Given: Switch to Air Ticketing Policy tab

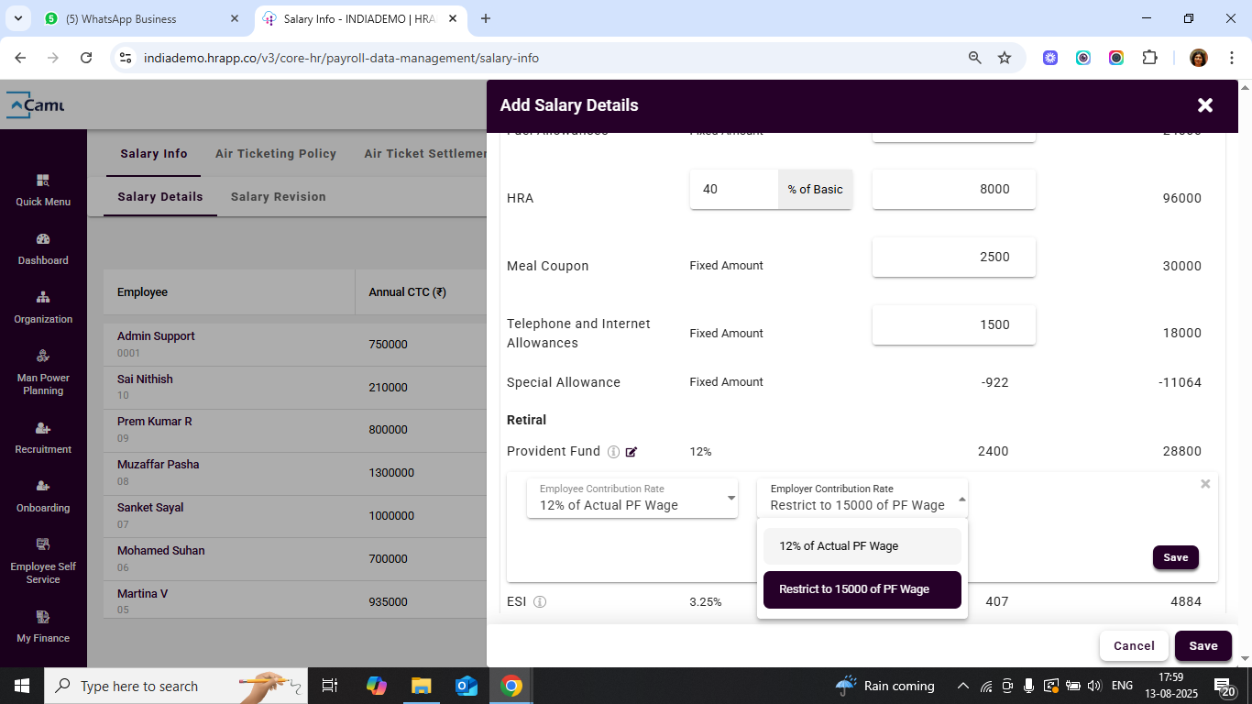Looking at the screenshot, I should pyautogui.click(x=276, y=154).
